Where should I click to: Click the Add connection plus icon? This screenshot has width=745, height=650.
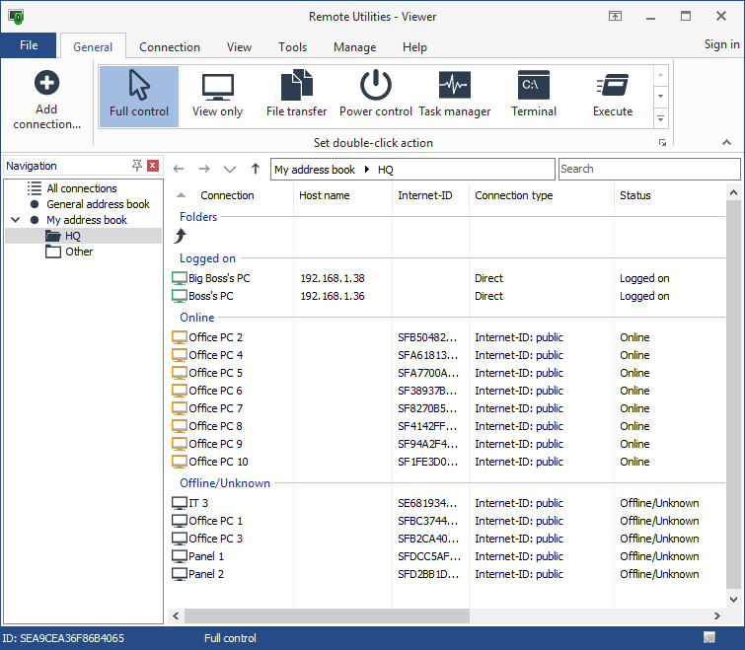coord(46,83)
